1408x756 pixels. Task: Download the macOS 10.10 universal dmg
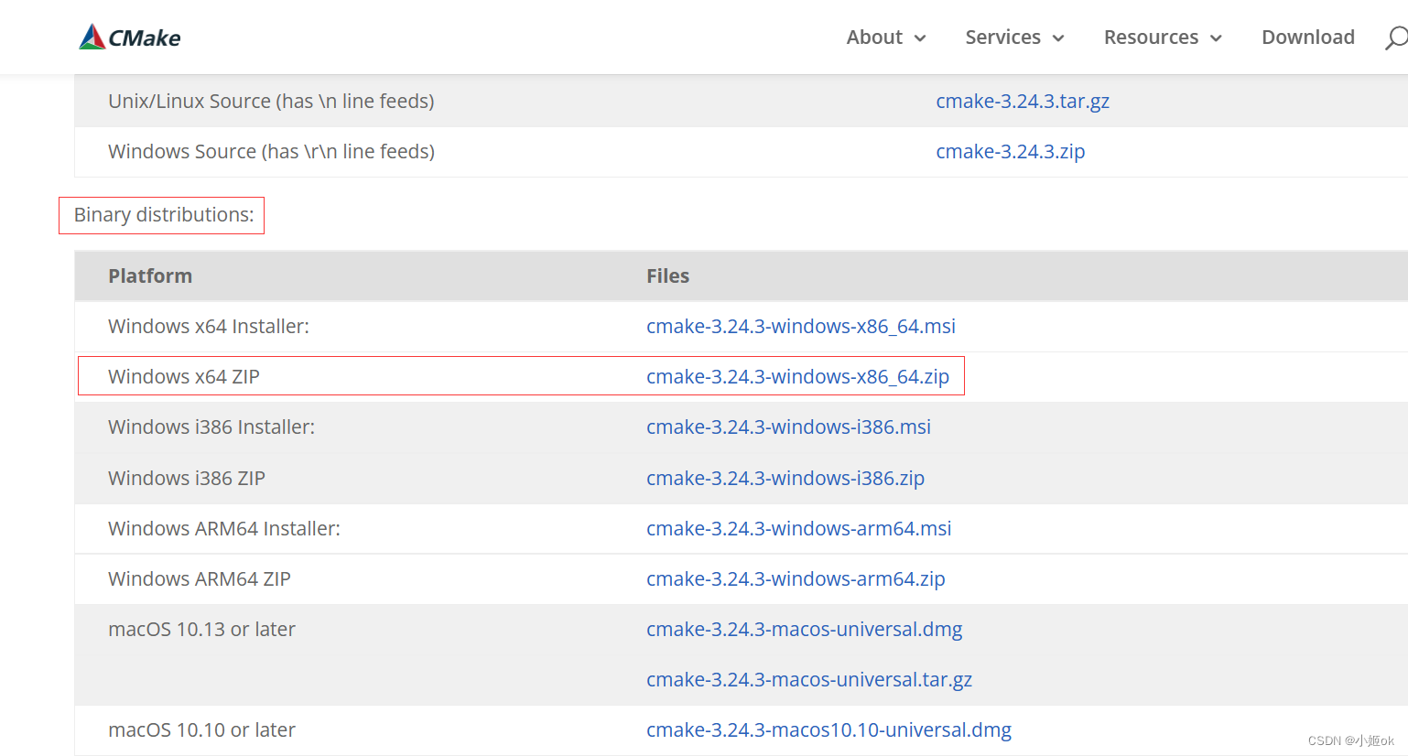click(829, 729)
